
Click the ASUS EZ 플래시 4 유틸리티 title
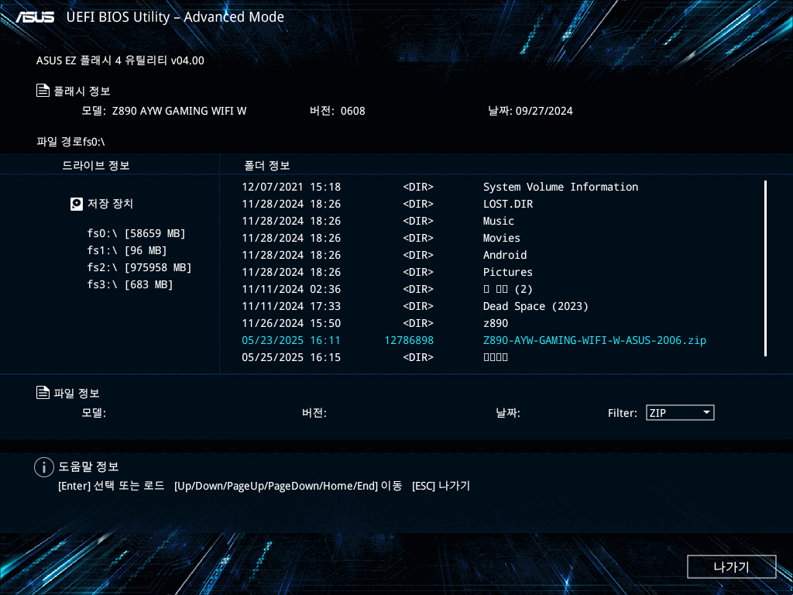click(x=120, y=60)
